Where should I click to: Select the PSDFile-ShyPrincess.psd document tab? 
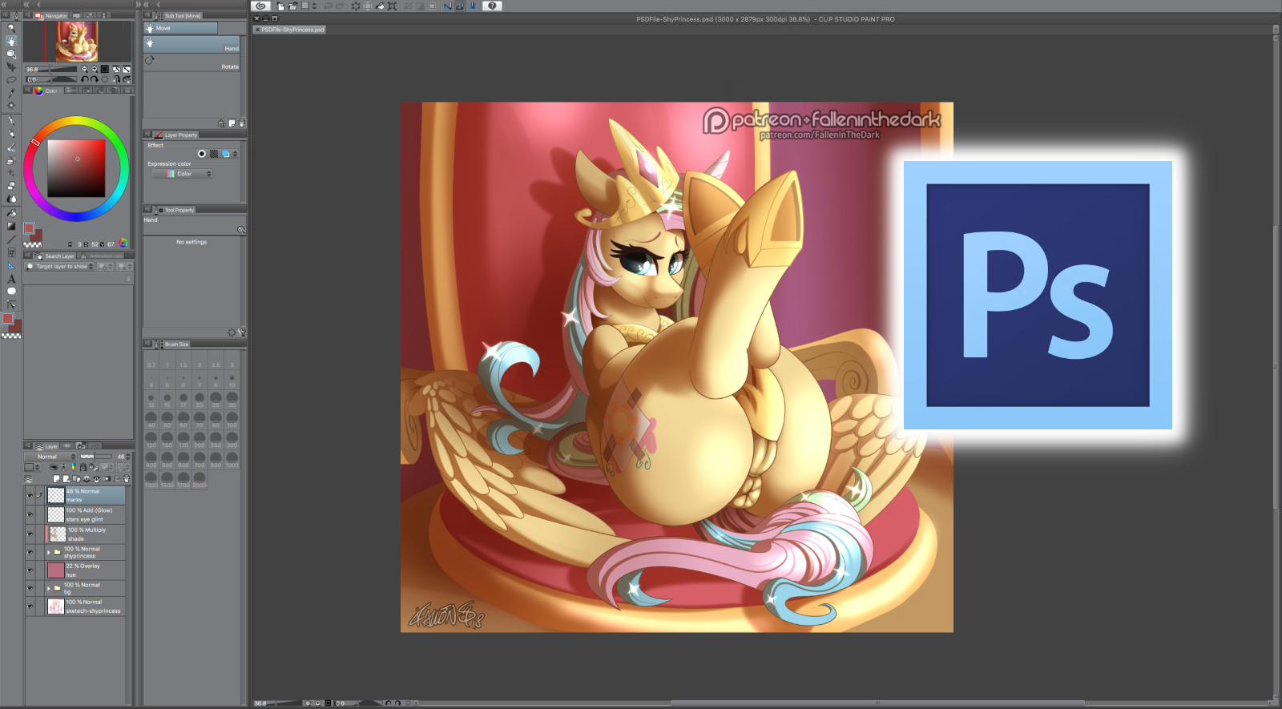(290, 30)
